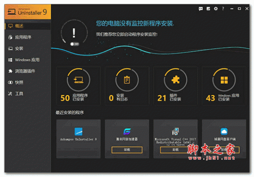Click the Microsoft Visual C++ 2017 icon
The width and height of the screenshot is (254, 177).
coord(175,131)
